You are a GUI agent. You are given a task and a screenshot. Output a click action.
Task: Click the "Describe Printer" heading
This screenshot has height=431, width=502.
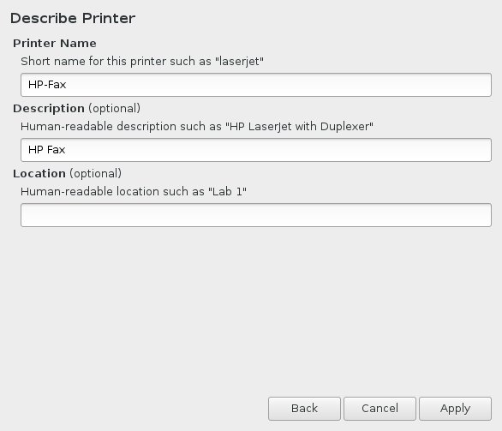[73, 18]
